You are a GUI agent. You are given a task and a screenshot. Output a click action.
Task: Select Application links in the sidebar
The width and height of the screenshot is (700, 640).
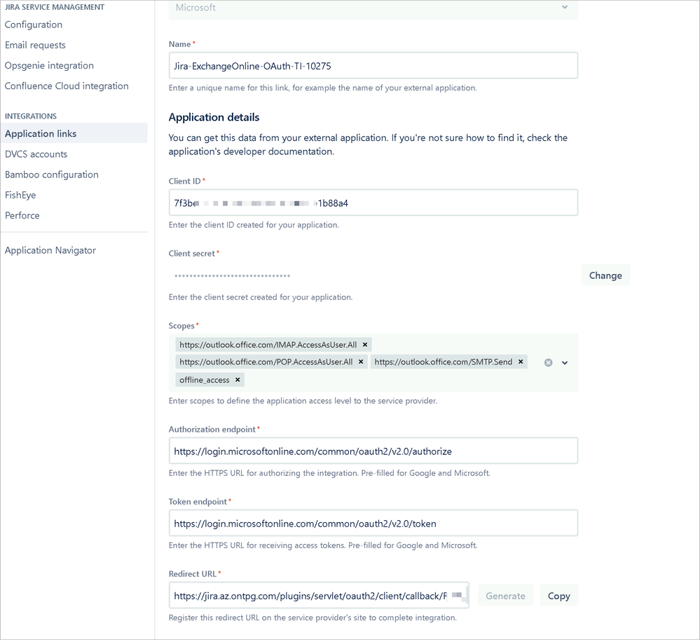pyautogui.click(x=74, y=133)
